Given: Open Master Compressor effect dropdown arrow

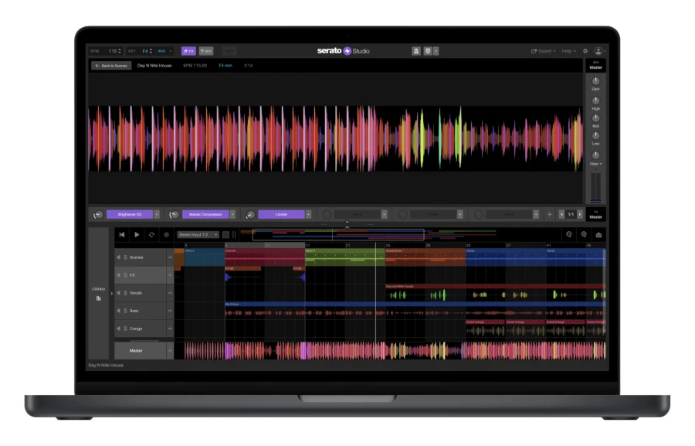Looking at the screenshot, I should 232,214.
